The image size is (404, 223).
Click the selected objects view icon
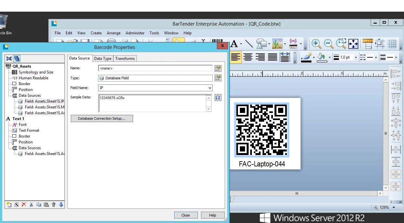click(x=9, y=59)
